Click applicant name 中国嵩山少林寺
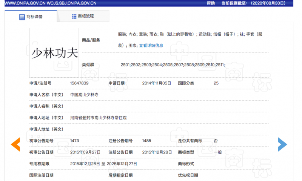Viewport: 302px width, 181px height. [x=84, y=95]
